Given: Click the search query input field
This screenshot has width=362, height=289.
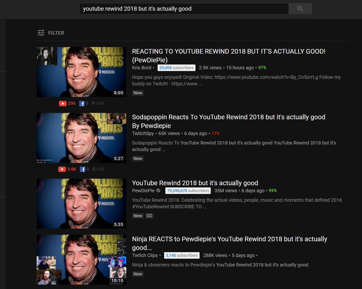Looking at the screenshot, I should point(184,9).
